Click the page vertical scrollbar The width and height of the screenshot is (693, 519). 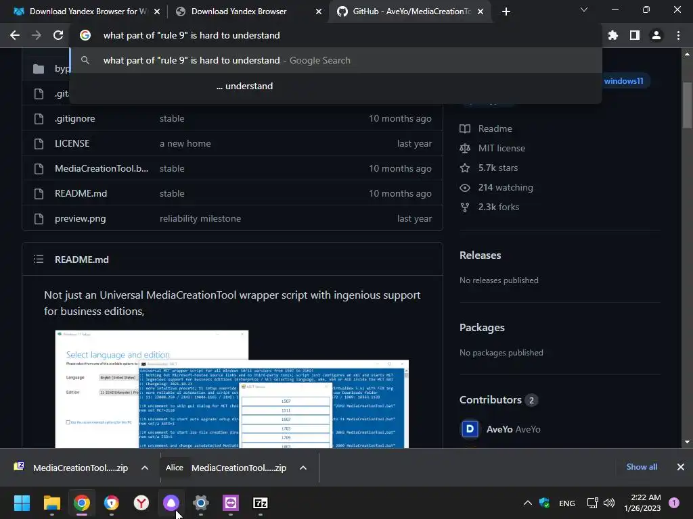687,105
